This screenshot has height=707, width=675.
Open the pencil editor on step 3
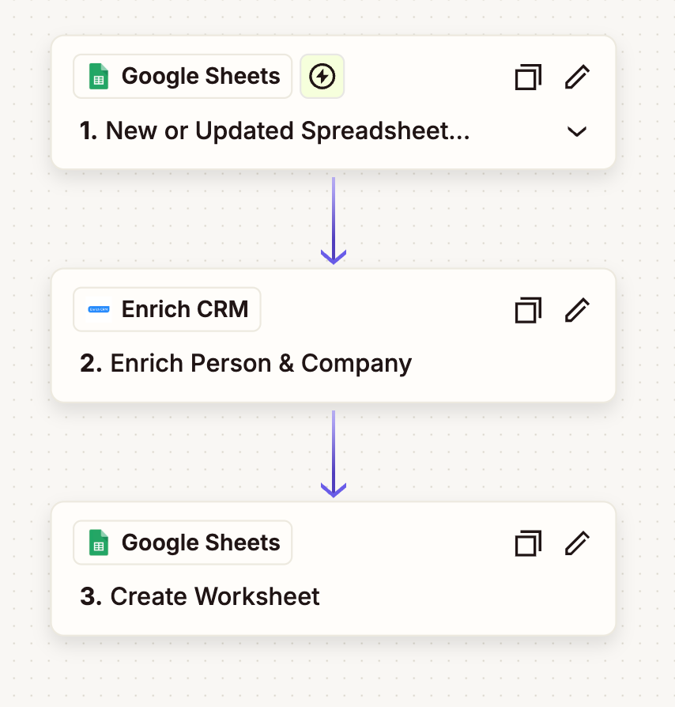click(576, 543)
